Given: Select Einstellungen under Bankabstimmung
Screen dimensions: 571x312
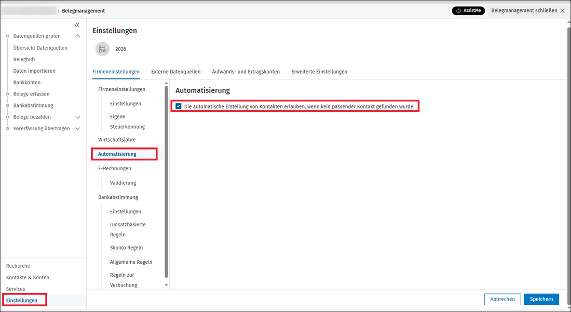Looking at the screenshot, I should 126,211.
